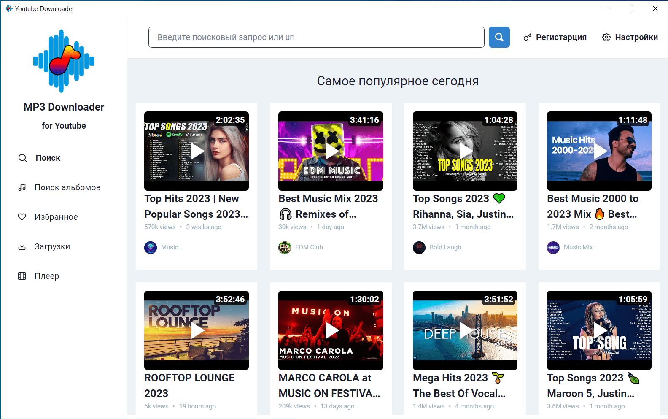The image size is (668, 419).
Task: Click the '3.6M views' text
Action: click(563, 406)
